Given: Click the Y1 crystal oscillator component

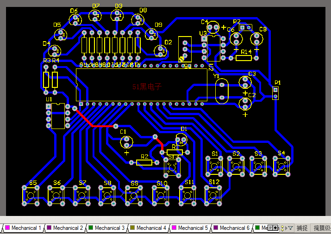Looking at the screenshot, I should (222, 91).
